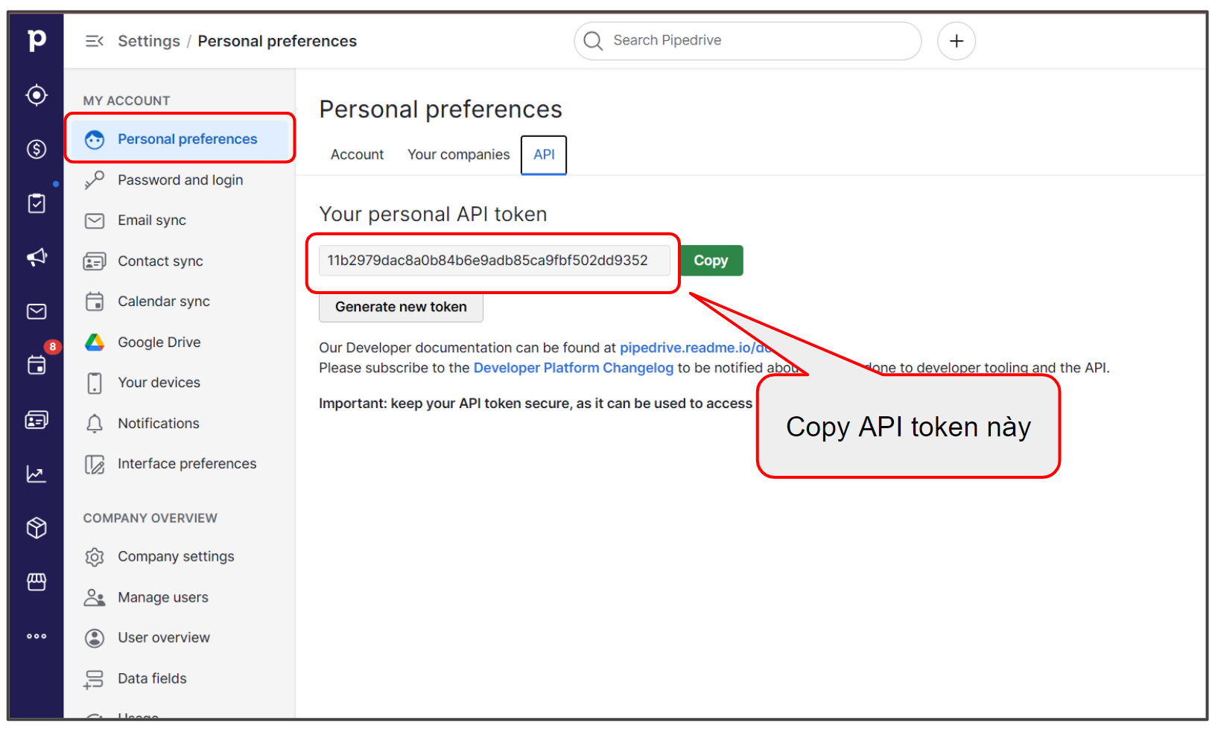The height and width of the screenshot is (729, 1218).
Task: Open Mail envelope icon in left navigation
Action: coord(37,311)
